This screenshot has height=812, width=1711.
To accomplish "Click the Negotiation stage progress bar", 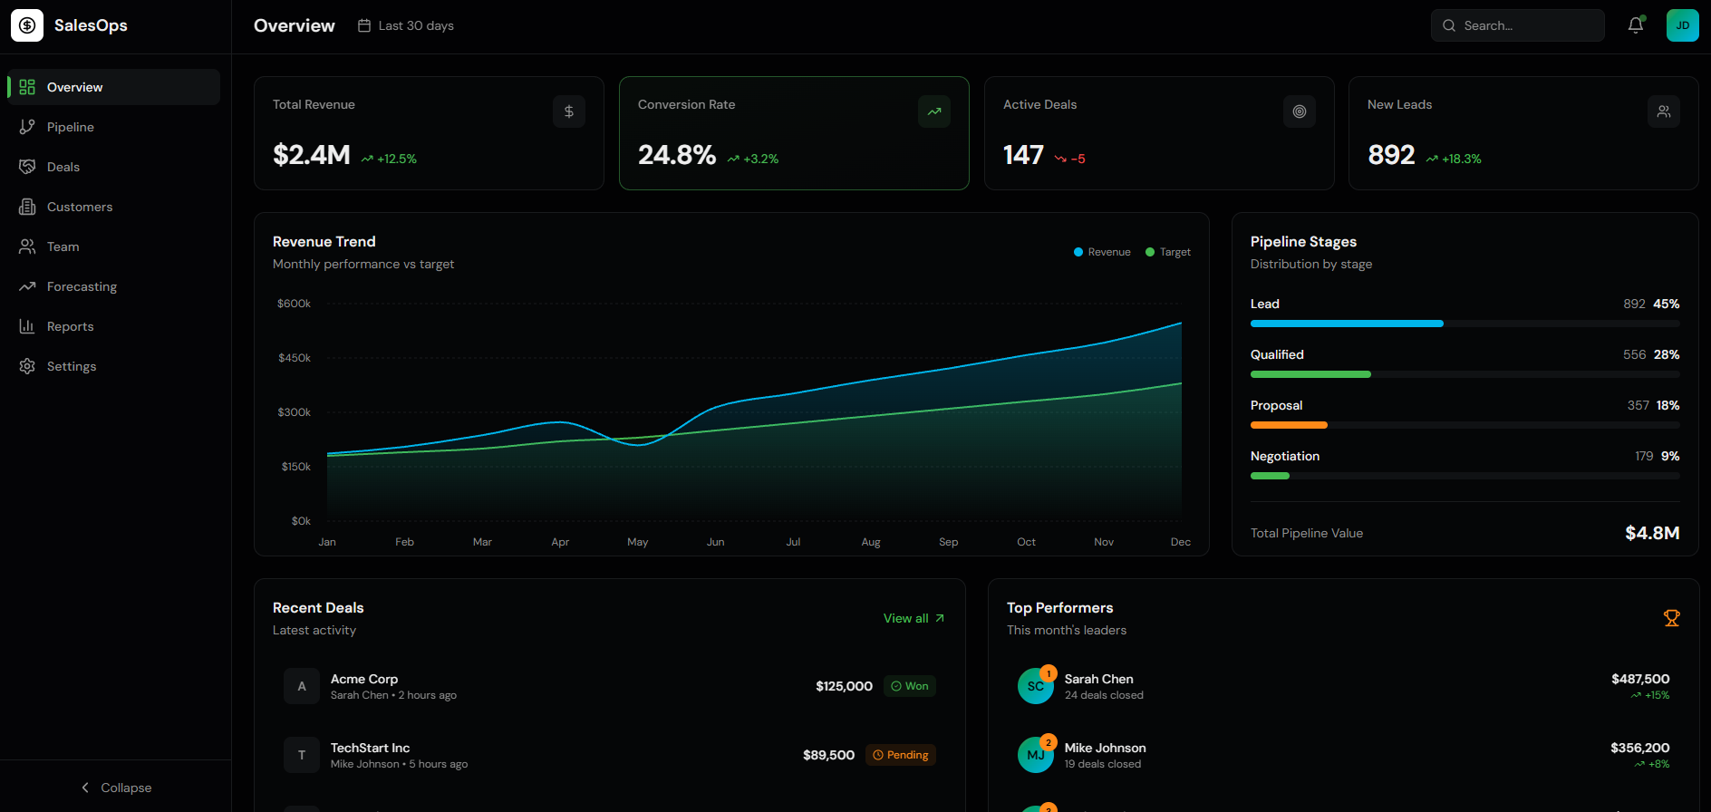I will coord(1465,476).
